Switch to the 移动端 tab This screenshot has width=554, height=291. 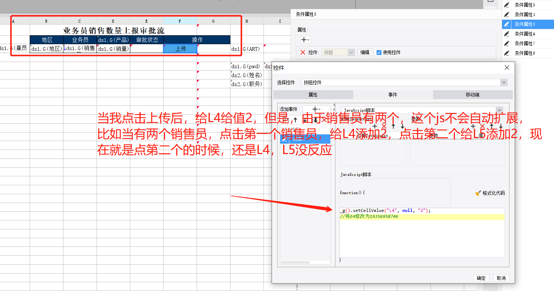pyautogui.click(x=473, y=95)
